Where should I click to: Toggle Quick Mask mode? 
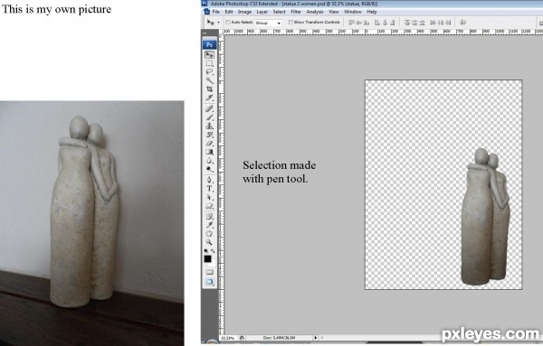pos(210,272)
